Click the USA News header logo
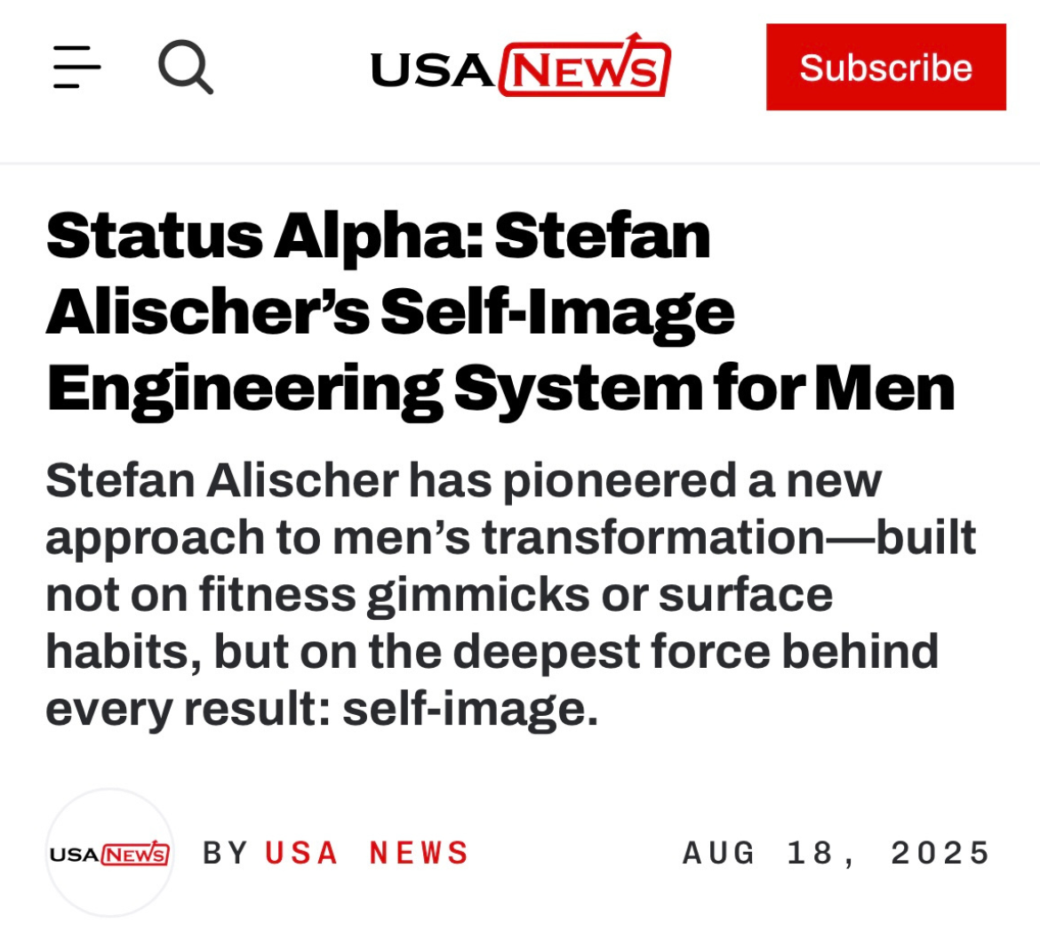 click(x=520, y=68)
